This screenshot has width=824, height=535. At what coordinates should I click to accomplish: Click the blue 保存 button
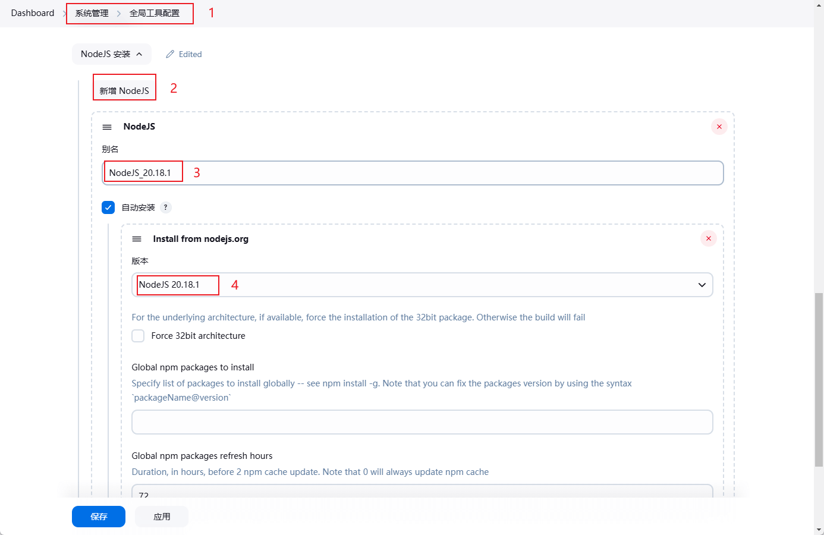click(99, 517)
